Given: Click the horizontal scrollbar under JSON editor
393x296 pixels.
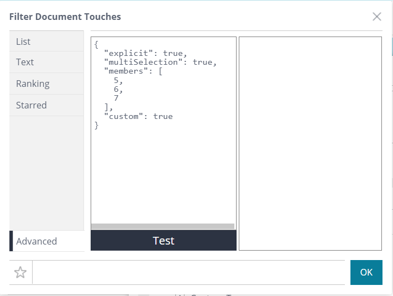Looking at the screenshot, I should point(163,226).
